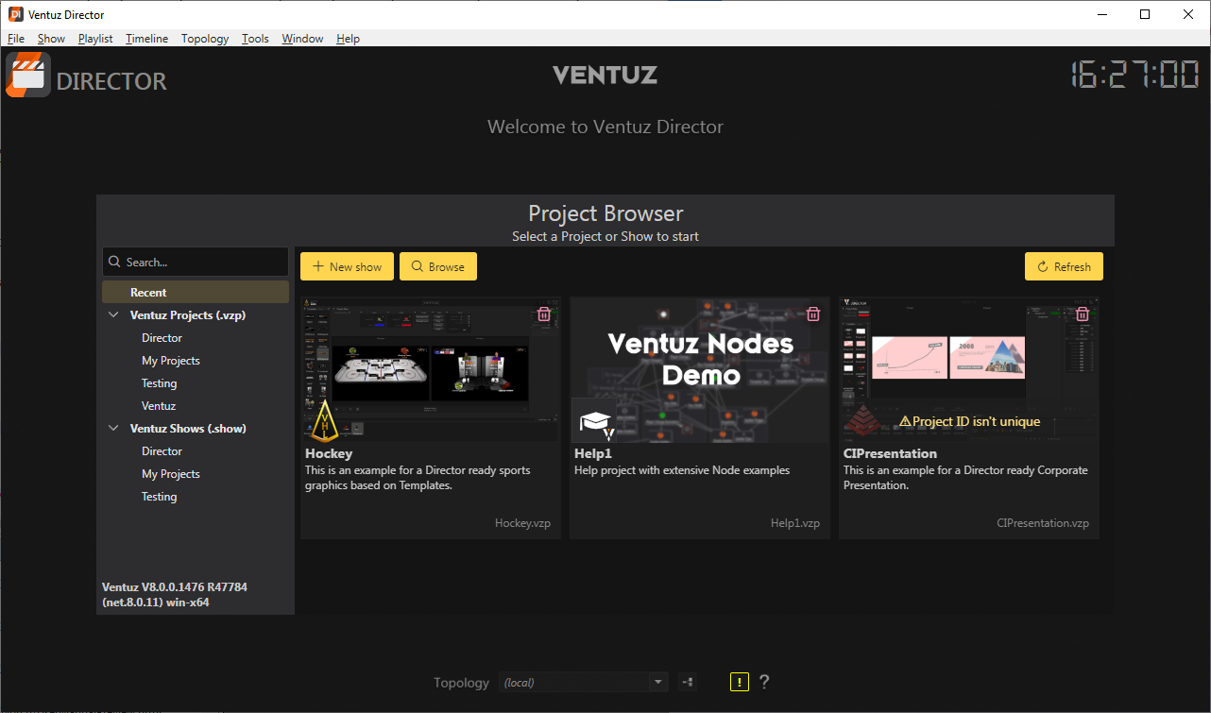
Task: Click the topology network icon button
Action: [687, 682]
